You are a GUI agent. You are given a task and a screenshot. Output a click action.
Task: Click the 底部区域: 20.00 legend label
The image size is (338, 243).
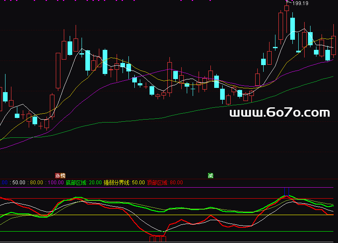click(84, 183)
